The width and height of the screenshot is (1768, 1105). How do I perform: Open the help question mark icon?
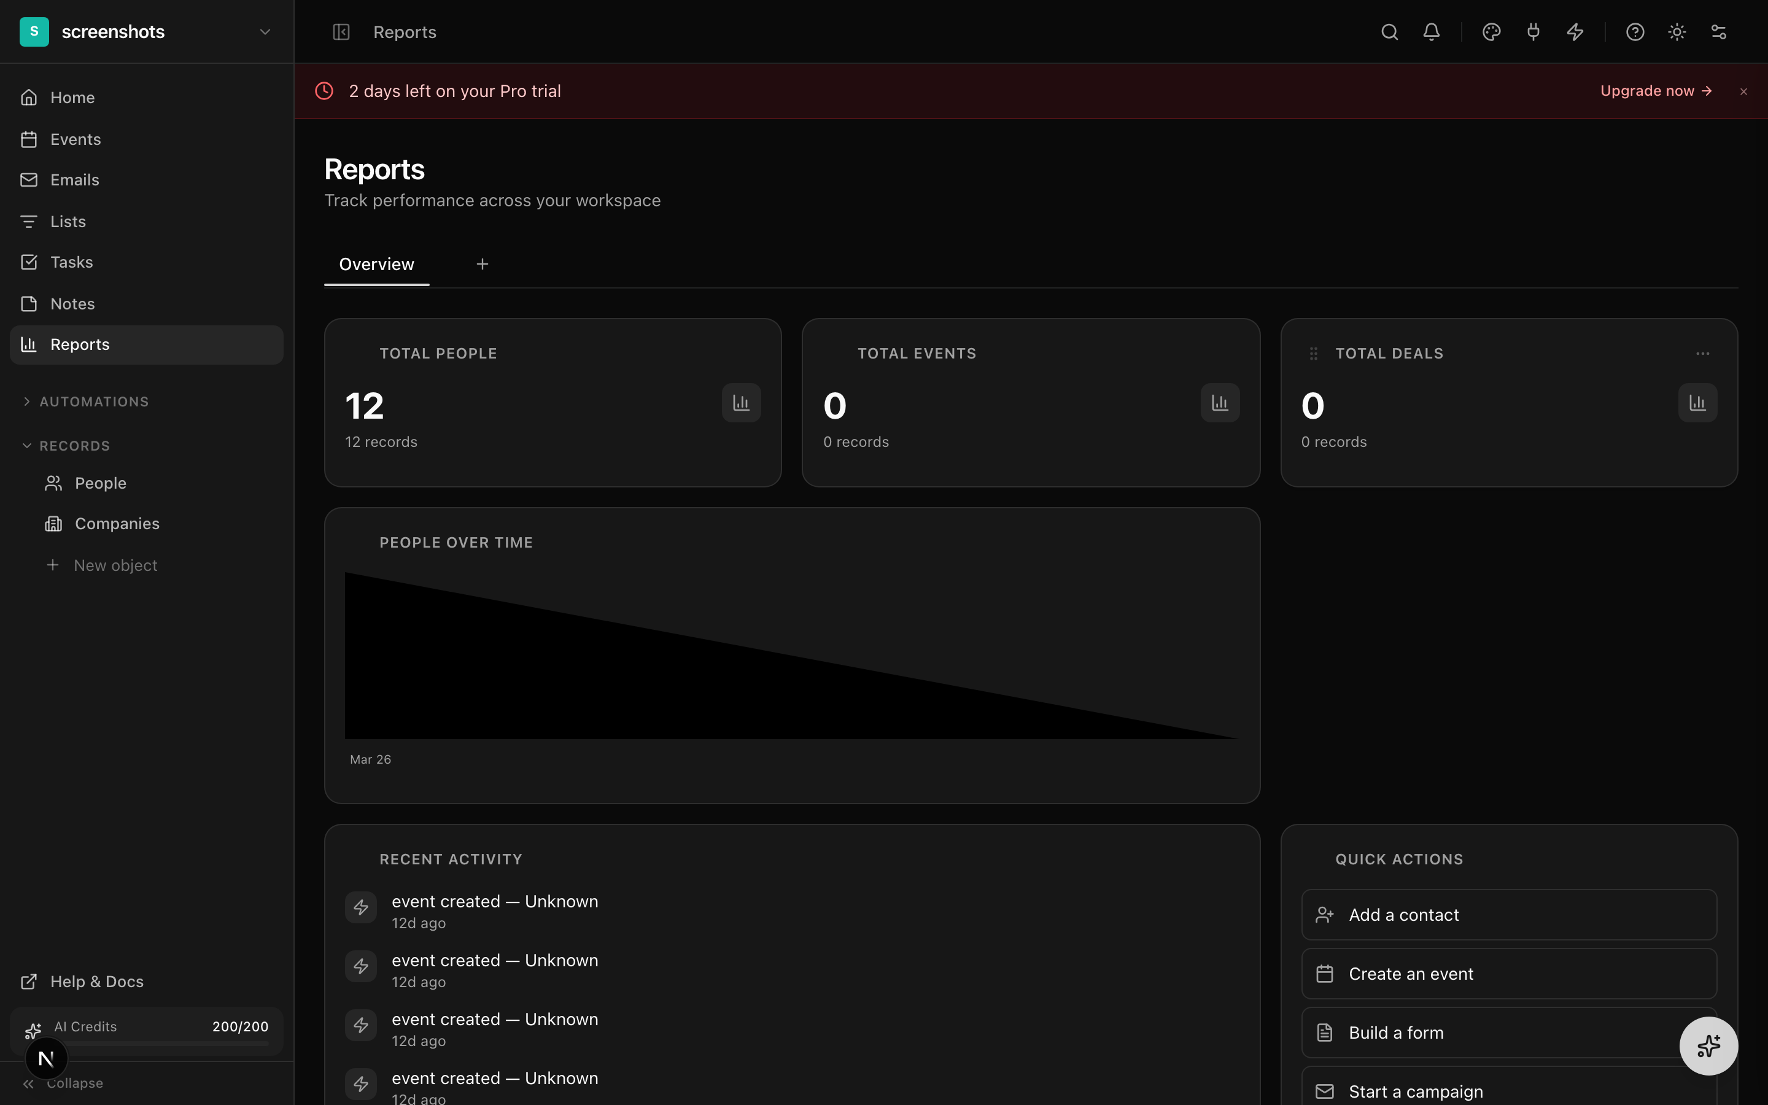click(1635, 32)
